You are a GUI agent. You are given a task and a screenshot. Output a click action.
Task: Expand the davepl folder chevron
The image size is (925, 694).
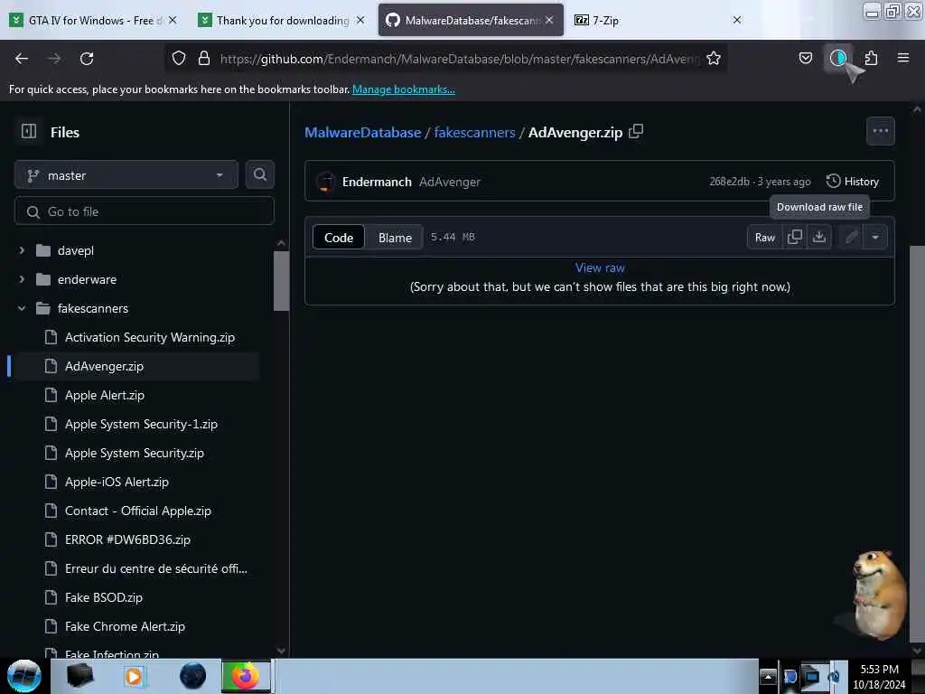click(22, 250)
